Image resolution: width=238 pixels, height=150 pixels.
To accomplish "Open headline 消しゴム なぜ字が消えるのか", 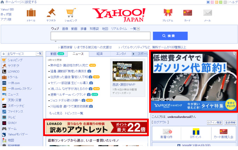I will (x=69, y=89).
